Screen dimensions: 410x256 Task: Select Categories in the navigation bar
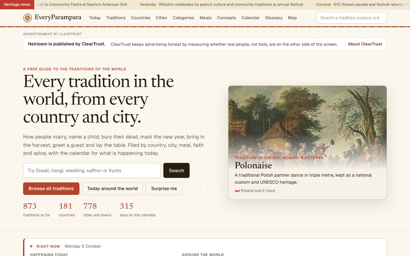pyautogui.click(x=183, y=18)
